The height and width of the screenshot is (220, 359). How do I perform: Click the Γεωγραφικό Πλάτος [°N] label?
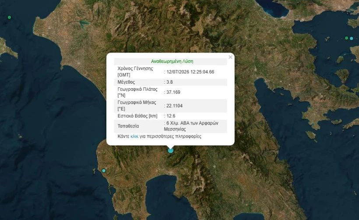[x=137, y=92]
